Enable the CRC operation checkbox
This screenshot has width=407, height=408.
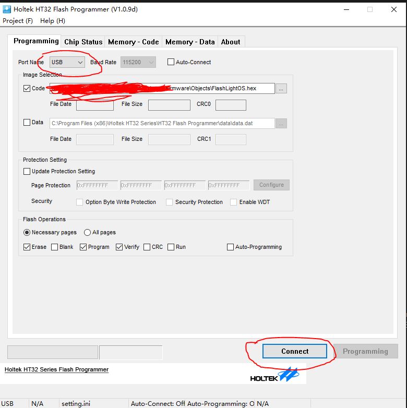coord(147,247)
